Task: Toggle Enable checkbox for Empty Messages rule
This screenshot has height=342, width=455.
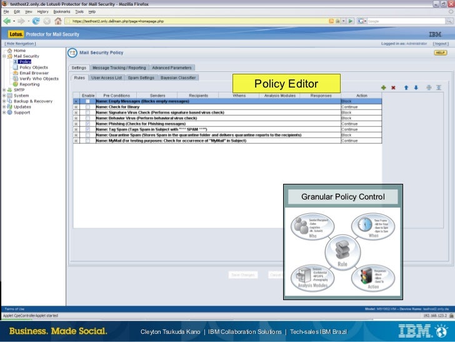Action: coord(87,101)
